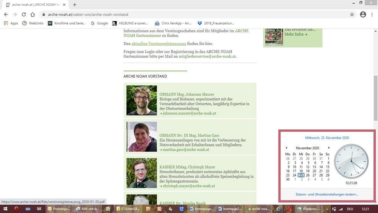Screen dimensions: 378x213
Task: Advance to next month in calendar
Action: [329, 148]
